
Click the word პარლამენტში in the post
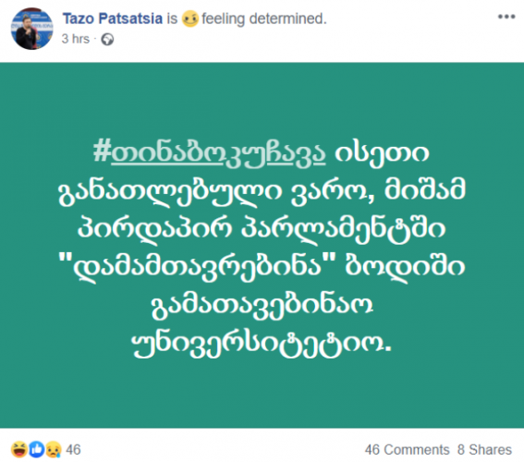click(x=343, y=230)
